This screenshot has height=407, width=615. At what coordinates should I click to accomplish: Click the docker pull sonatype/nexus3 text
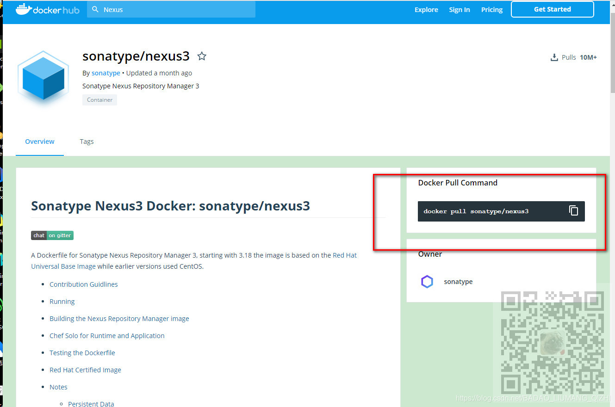pyautogui.click(x=476, y=211)
